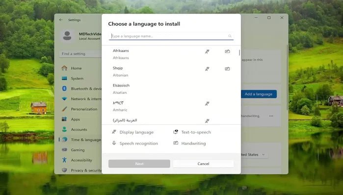
Task: Click the Home house icon
Action: click(64, 68)
